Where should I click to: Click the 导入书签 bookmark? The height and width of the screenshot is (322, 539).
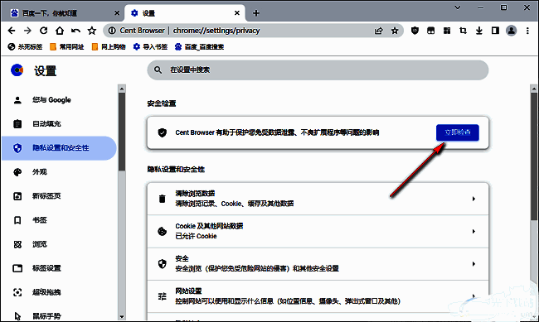tap(150, 46)
